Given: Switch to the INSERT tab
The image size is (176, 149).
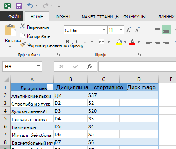Looking at the screenshot, I should pos(63,17).
